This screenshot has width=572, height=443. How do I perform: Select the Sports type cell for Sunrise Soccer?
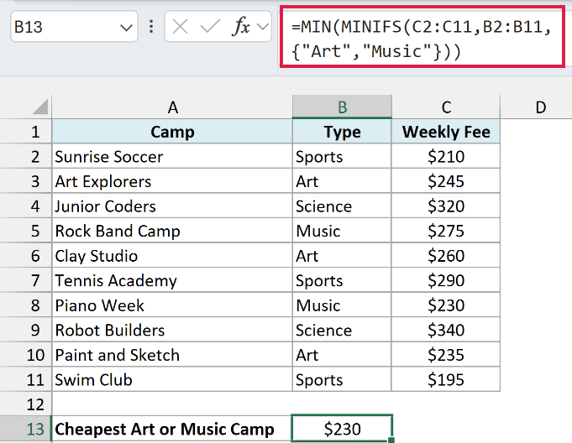342,156
